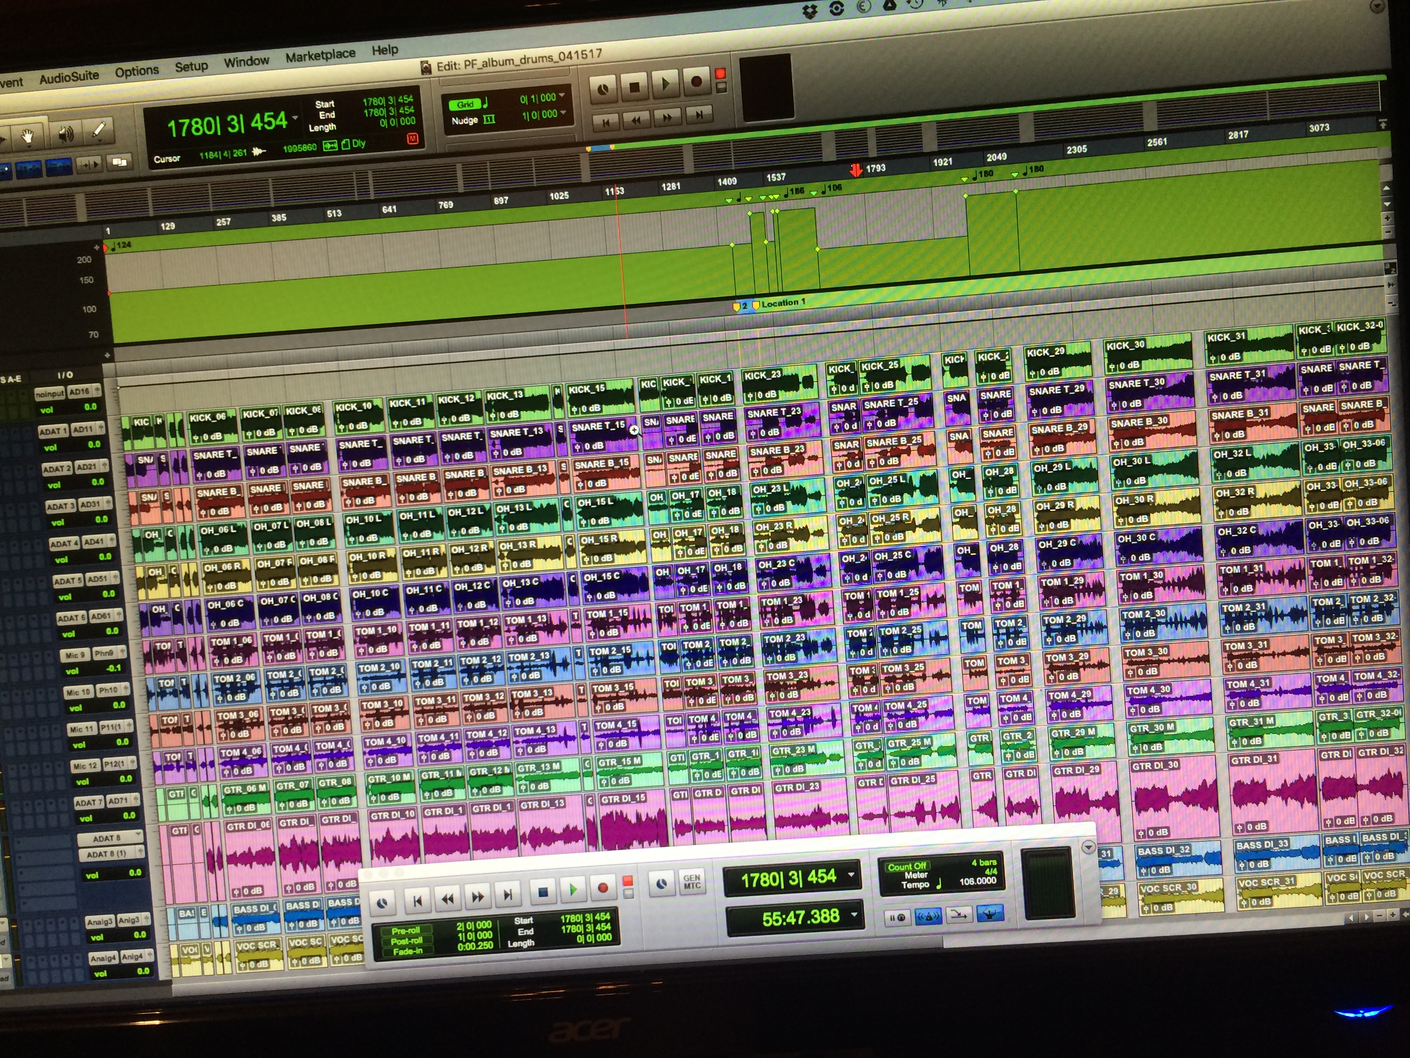Click the Analg3 input selector

click(99, 921)
